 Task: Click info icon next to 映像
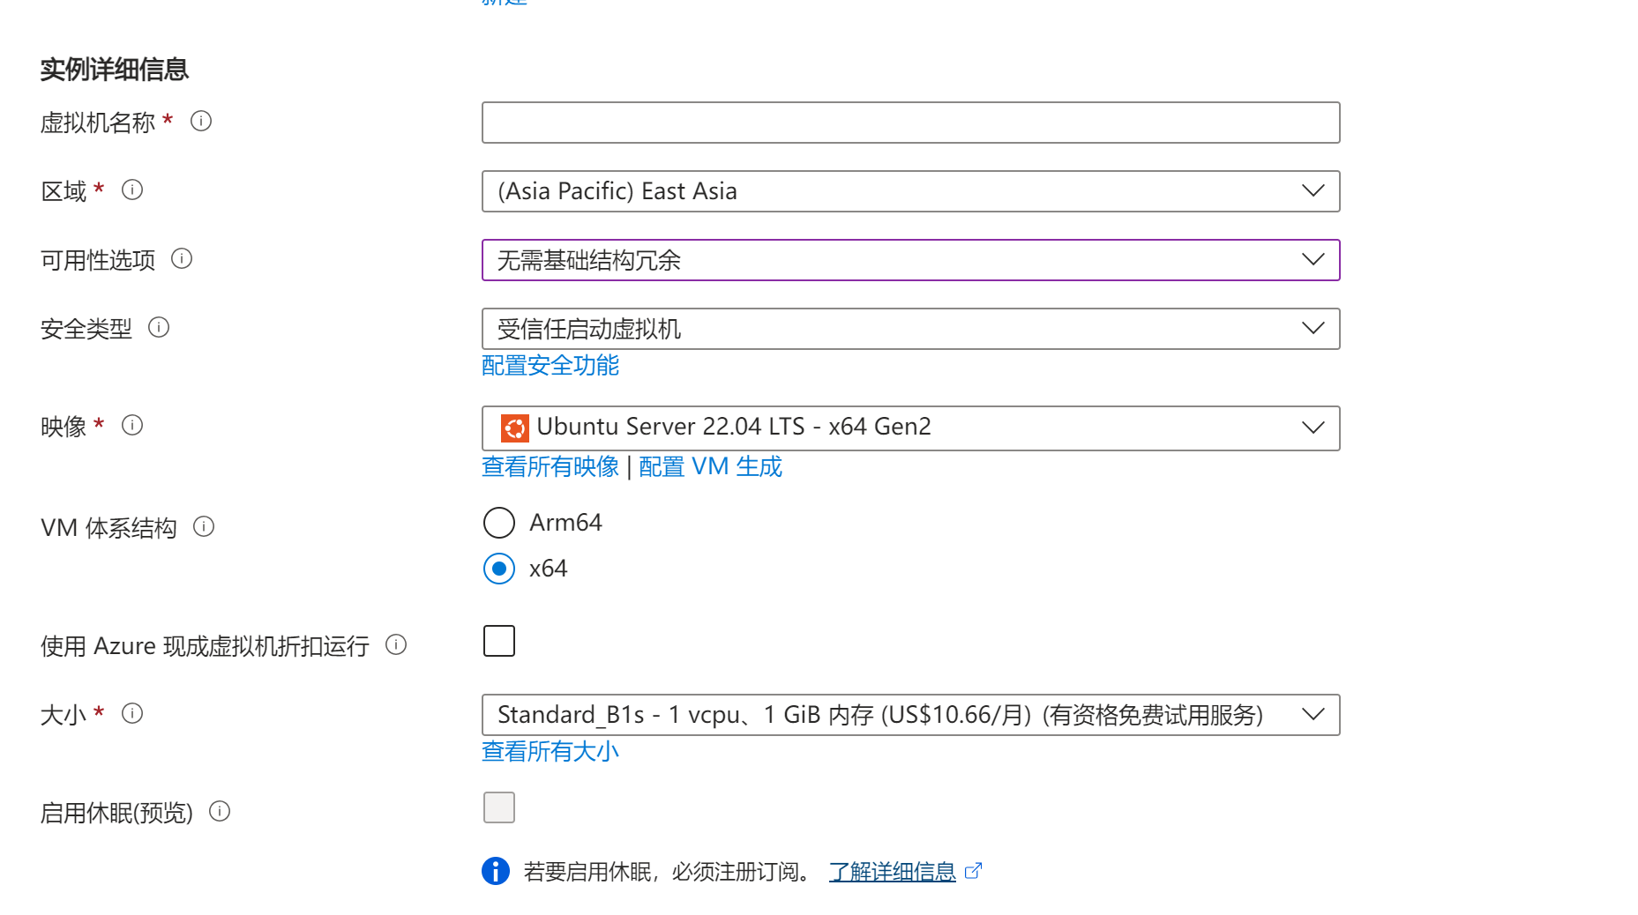132,425
